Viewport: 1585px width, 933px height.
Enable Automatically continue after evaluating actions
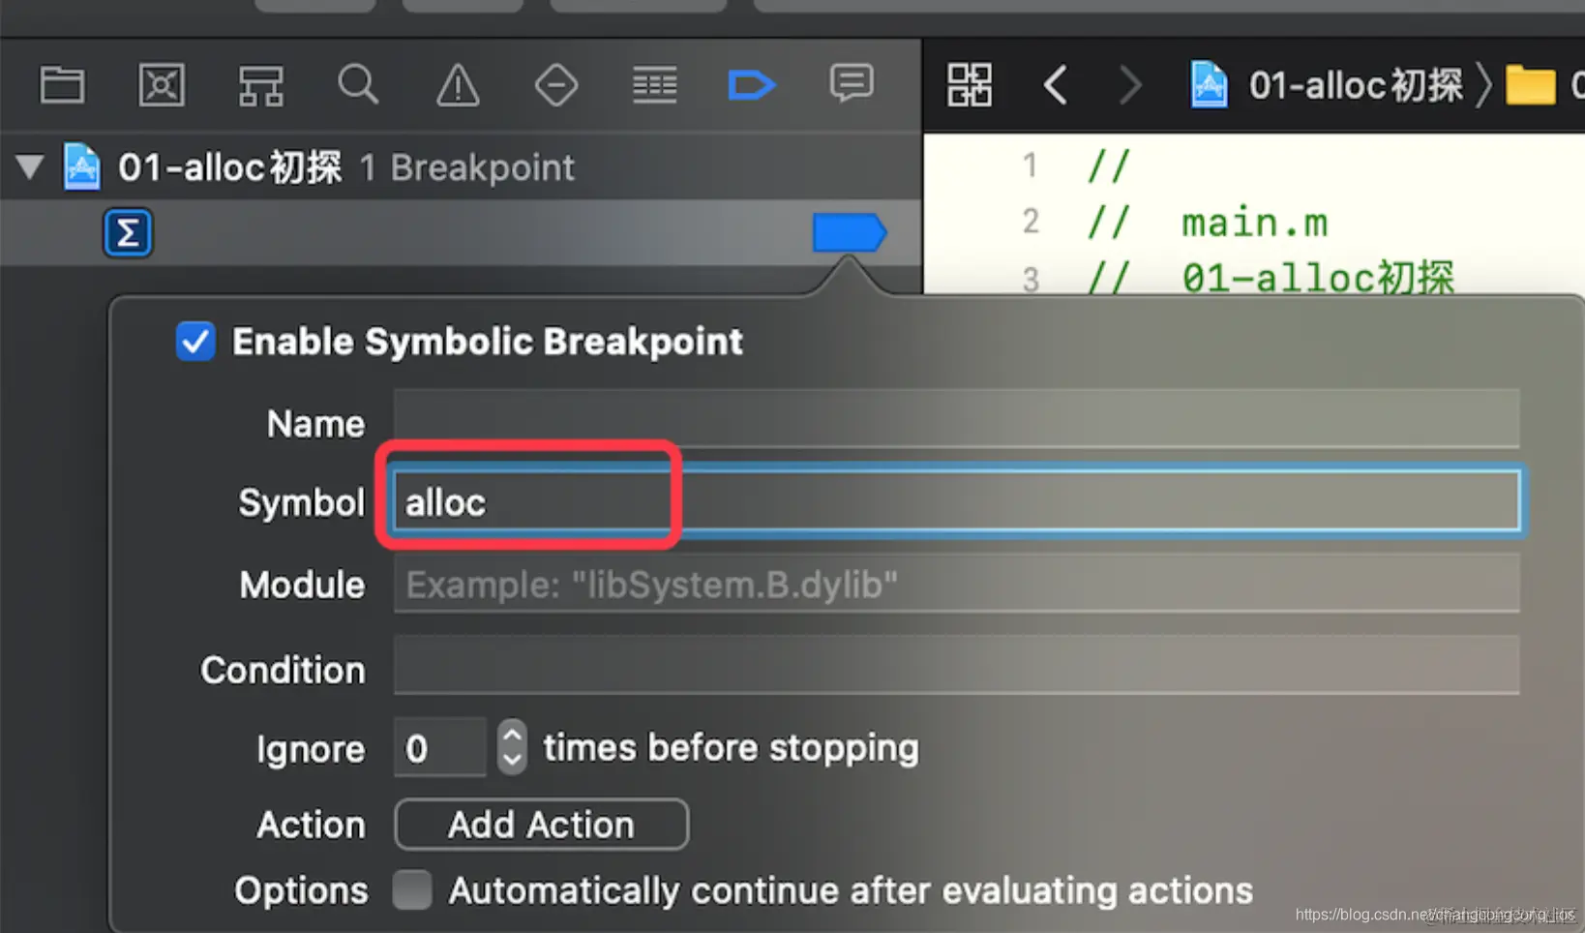[412, 889]
